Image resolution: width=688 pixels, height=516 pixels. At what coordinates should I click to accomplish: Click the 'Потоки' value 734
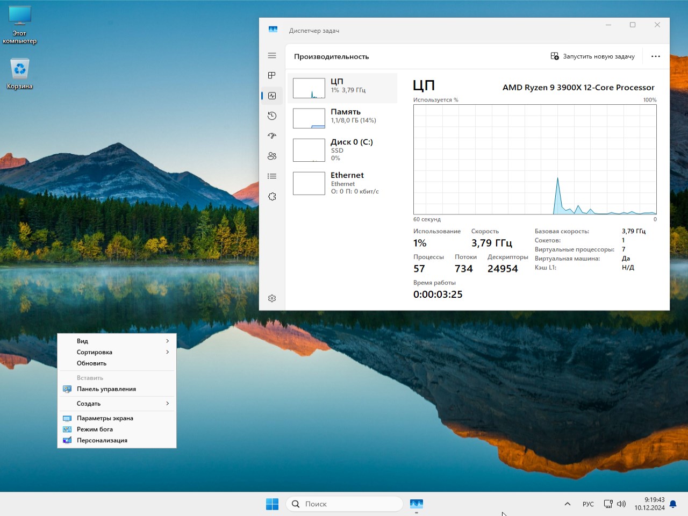tap(464, 269)
